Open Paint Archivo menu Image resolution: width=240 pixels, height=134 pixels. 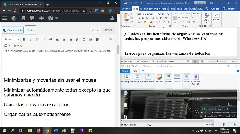tap(125, 71)
